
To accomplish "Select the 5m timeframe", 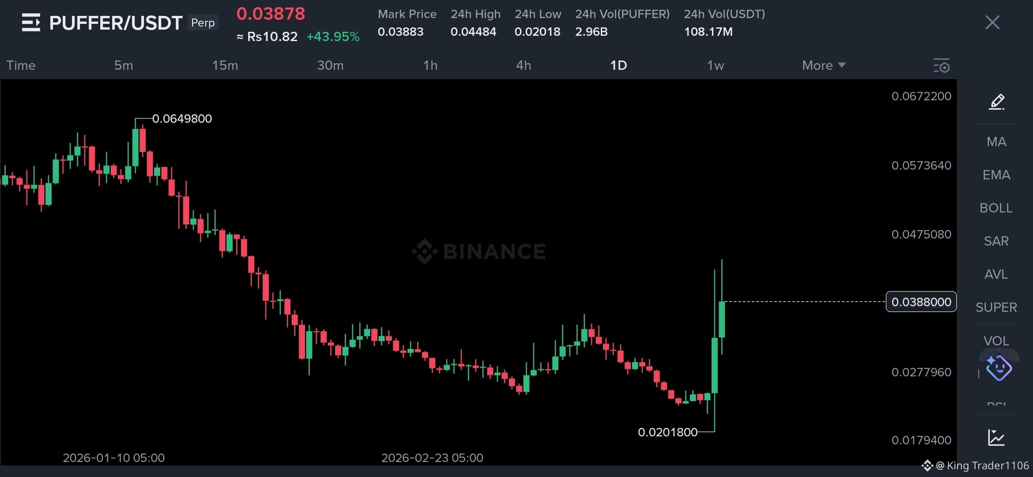I will click(x=124, y=65).
